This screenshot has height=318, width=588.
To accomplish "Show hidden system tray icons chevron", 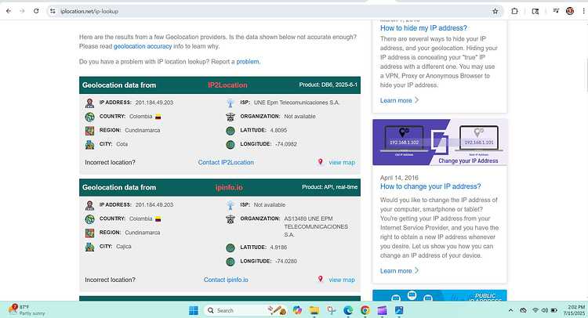I will pyautogui.click(x=510, y=310).
